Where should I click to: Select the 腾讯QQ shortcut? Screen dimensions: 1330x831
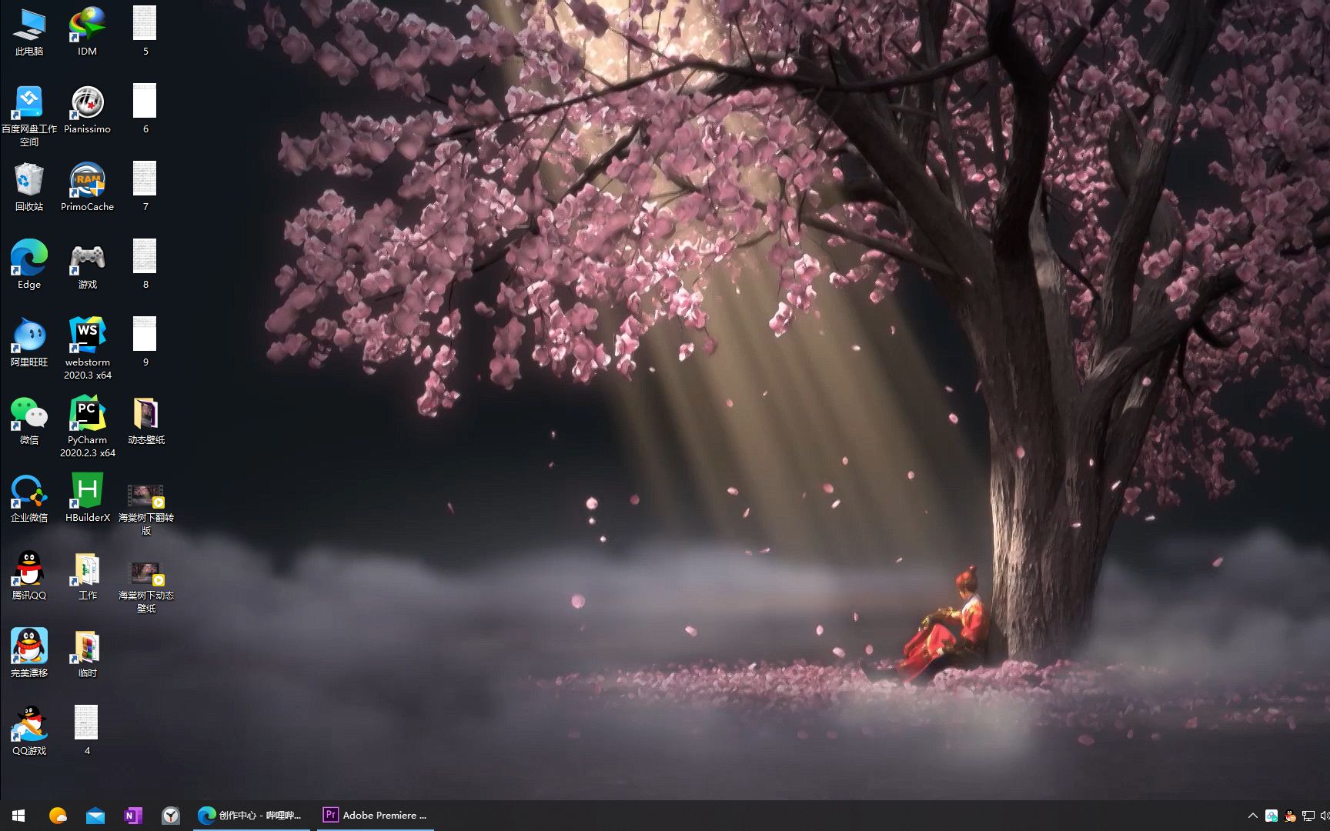(29, 576)
